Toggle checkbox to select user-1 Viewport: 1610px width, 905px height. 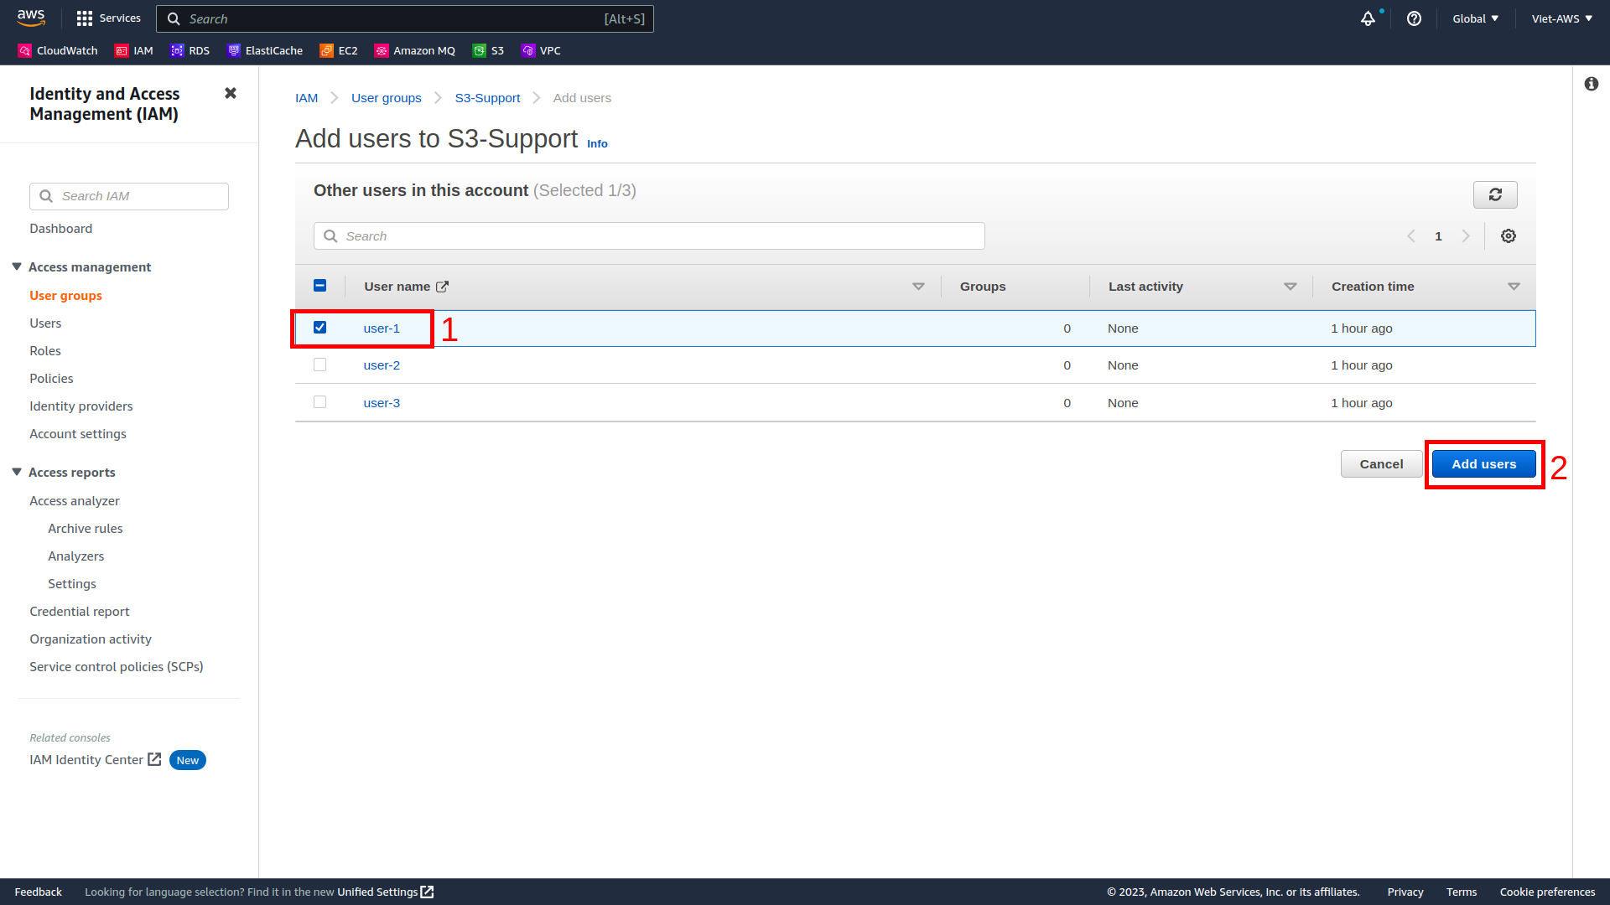(x=320, y=327)
